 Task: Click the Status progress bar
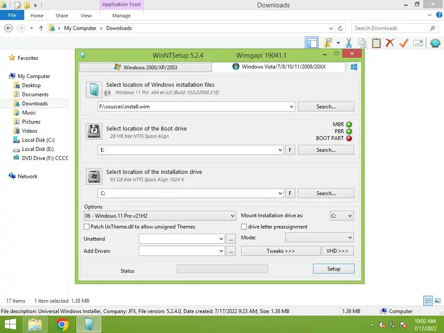(x=222, y=269)
